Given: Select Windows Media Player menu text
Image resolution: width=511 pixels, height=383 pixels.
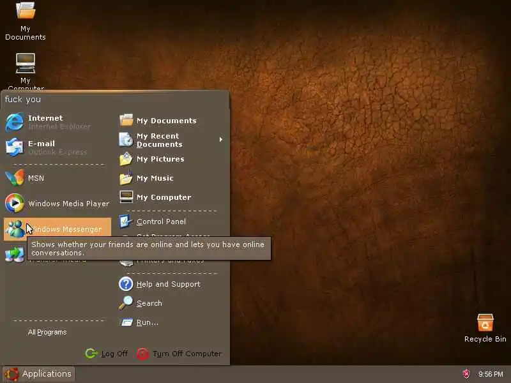Looking at the screenshot, I should point(69,204).
